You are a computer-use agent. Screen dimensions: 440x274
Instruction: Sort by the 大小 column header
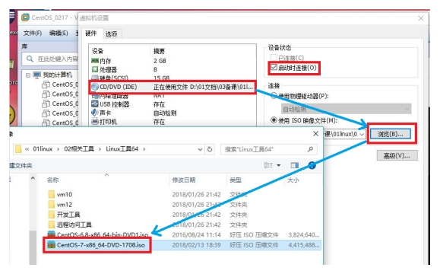click(x=293, y=180)
